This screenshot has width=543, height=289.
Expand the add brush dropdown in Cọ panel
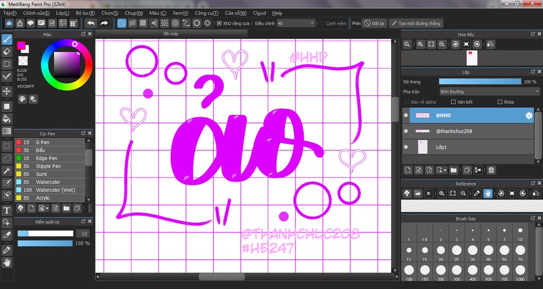[47, 209]
